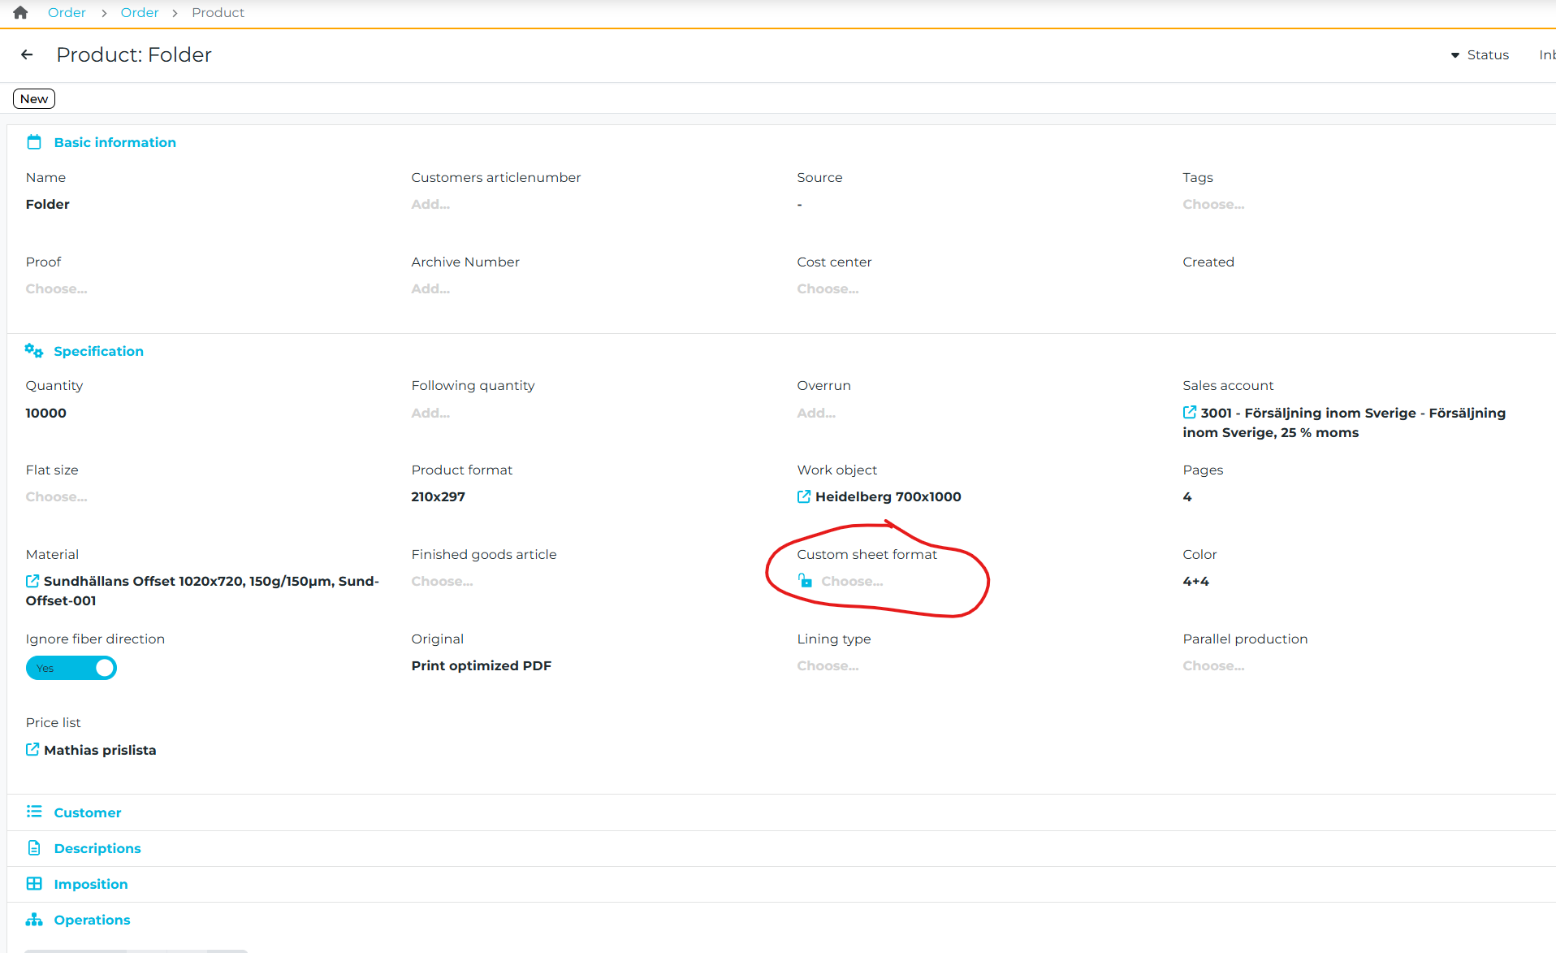This screenshot has width=1556, height=953.
Task: Open the Status dropdown
Action: 1480,54
